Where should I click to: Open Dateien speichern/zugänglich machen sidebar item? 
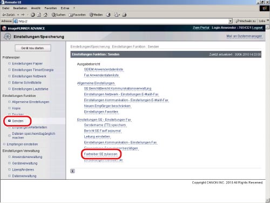33,135
